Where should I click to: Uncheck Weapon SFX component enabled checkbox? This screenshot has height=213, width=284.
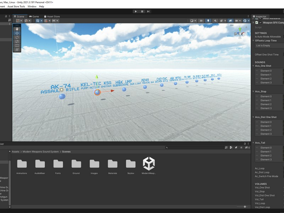[x=261, y=22]
